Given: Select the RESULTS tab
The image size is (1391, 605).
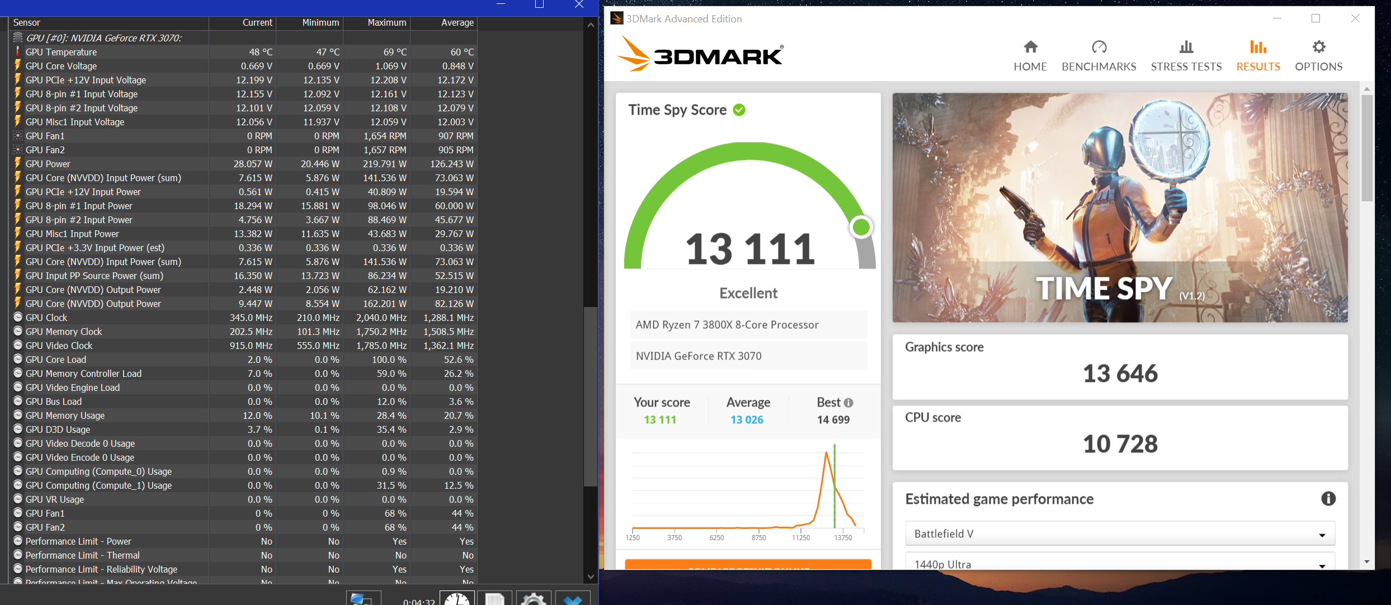Looking at the screenshot, I should 1258,56.
